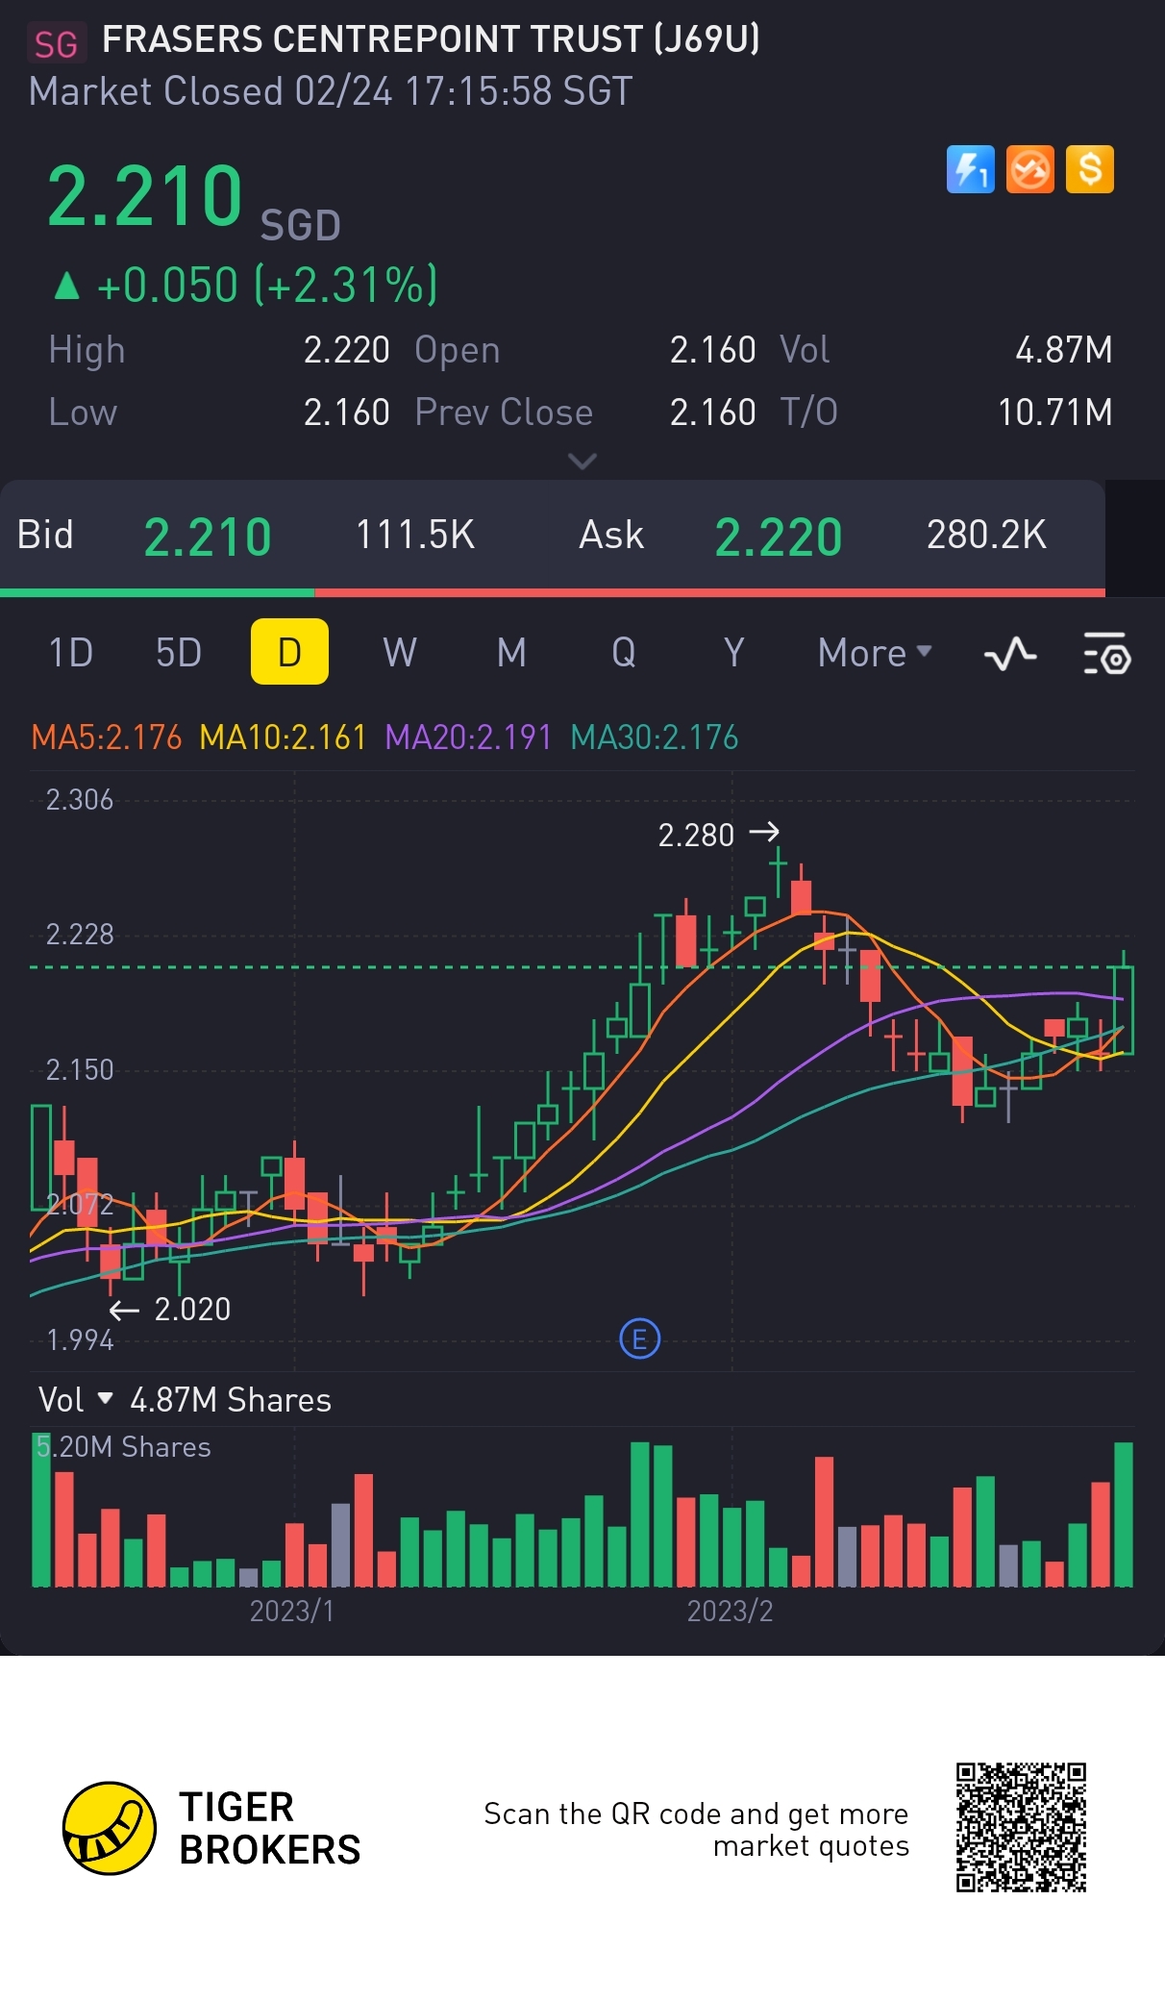Tap the SG market badge

[56, 43]
